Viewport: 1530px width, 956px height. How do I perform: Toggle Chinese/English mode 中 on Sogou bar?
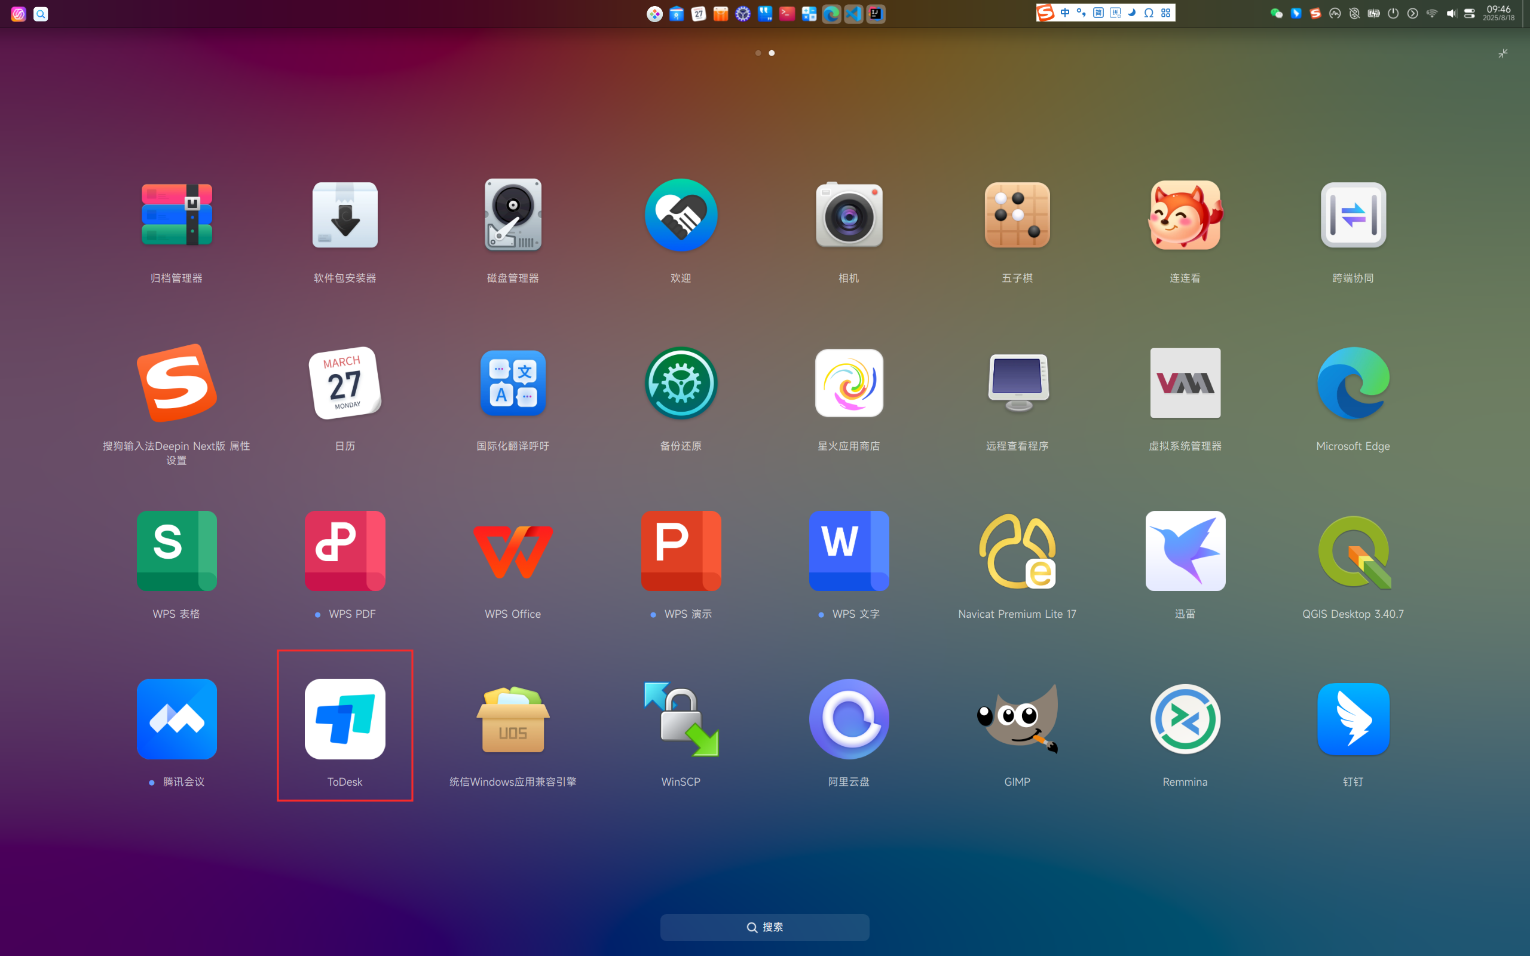pos(1064,13)
